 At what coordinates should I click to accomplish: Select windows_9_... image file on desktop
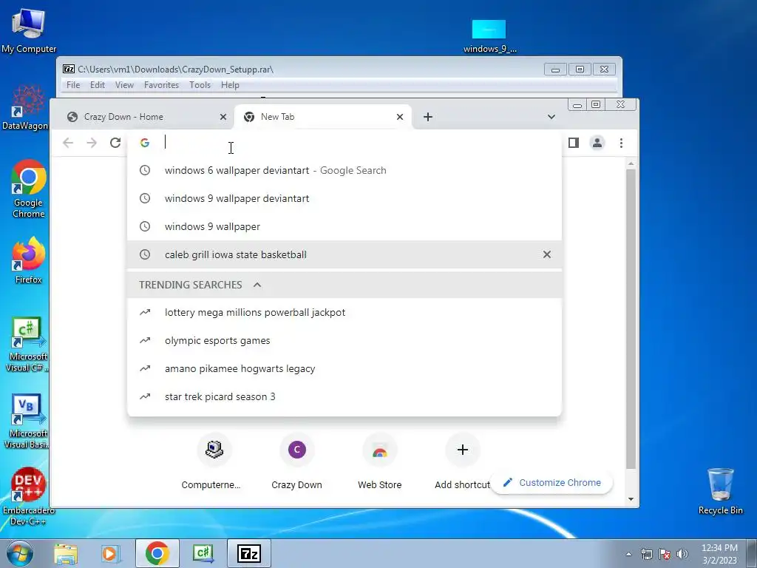click(x=489, y=36)
